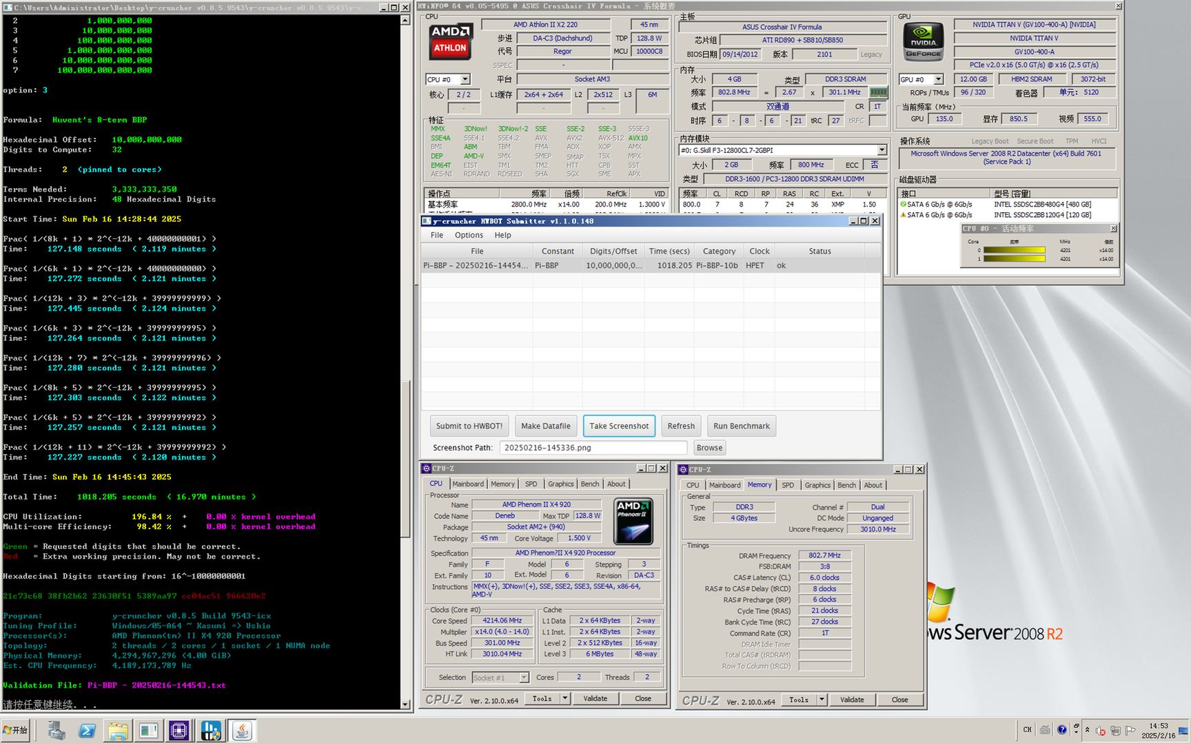Click the Time (secs) column header
The width and height of the screenshot is (1191, 744).
(x=669, y=251)
